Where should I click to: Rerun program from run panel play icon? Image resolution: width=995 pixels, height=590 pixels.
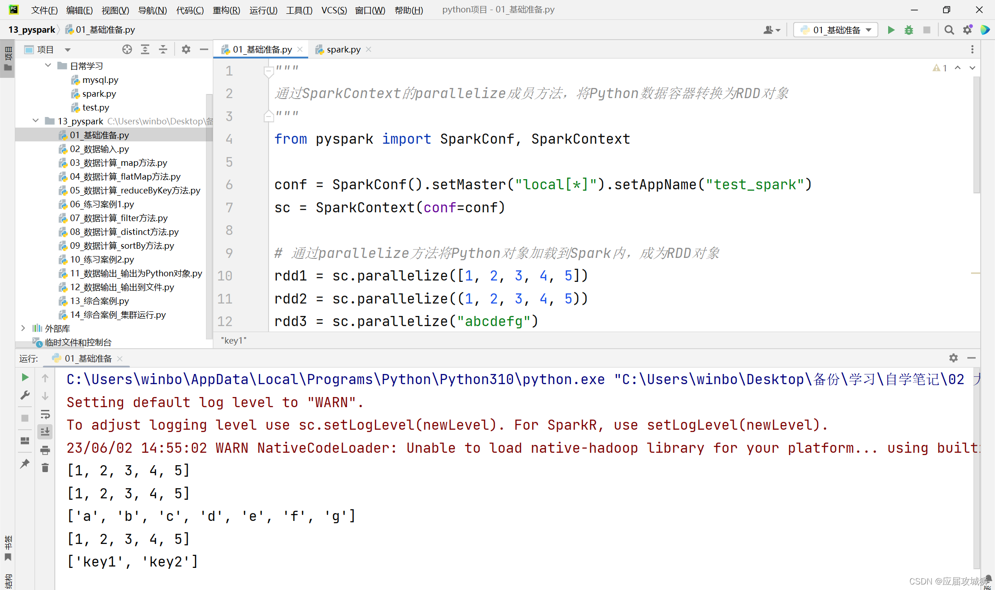pos(25,377)
